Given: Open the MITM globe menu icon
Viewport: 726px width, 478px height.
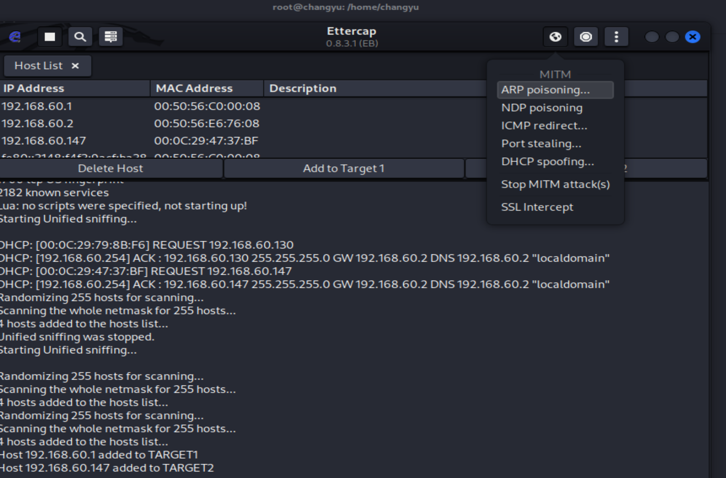Looking at the screenshot, I should tap(555, 37).
